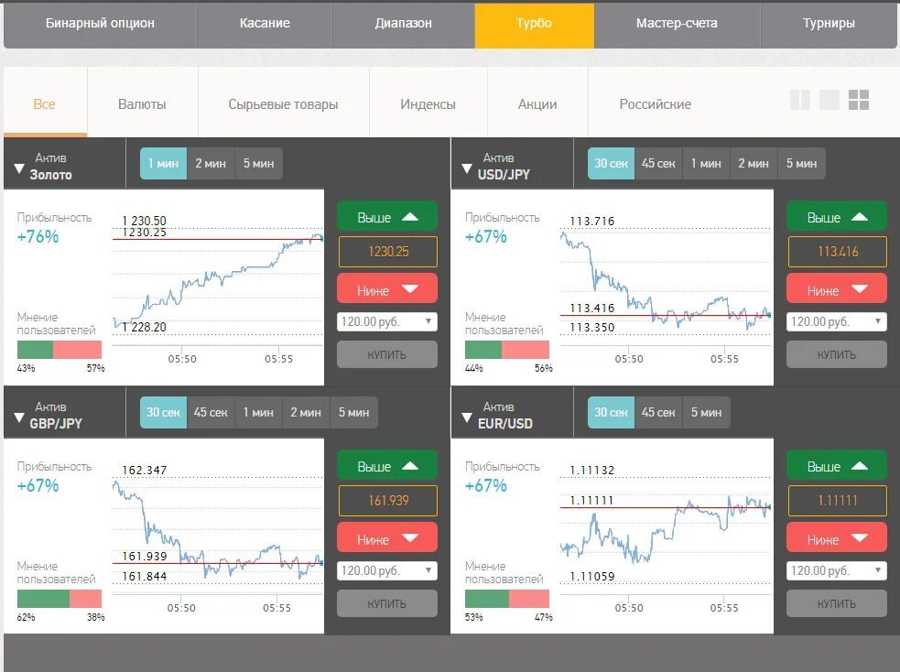Select 1 мин expiry for GBP/JPY
Image resolution: width=900 pixels, height=672 pixels.
tap(258, 413)
